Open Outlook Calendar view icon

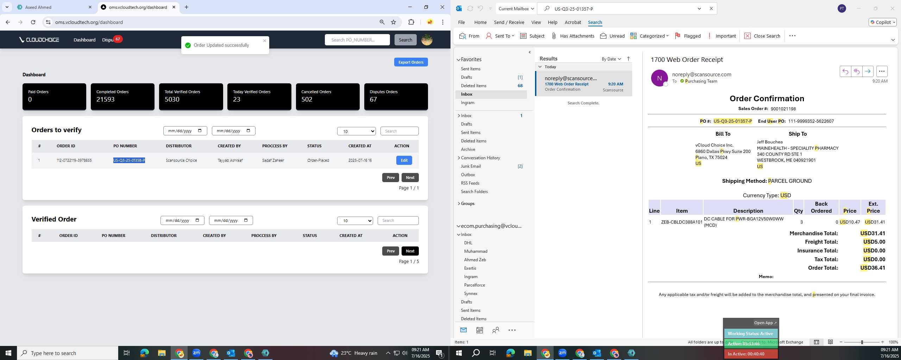point(479,330)
